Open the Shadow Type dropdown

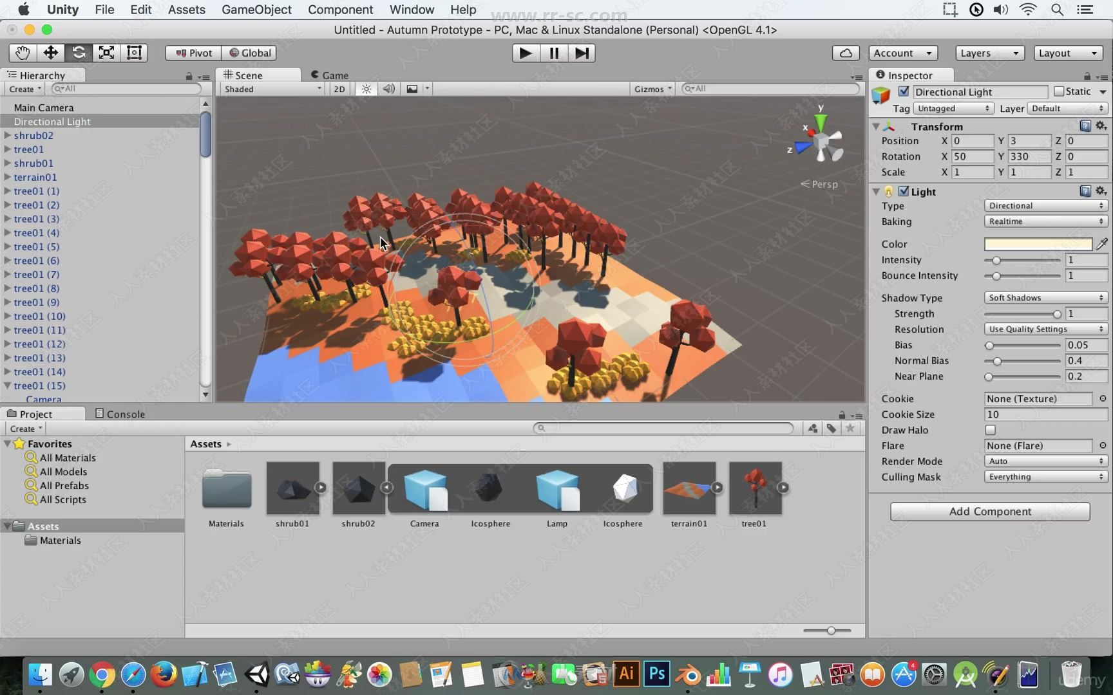pyautogui.click(x=1046, y=297)
